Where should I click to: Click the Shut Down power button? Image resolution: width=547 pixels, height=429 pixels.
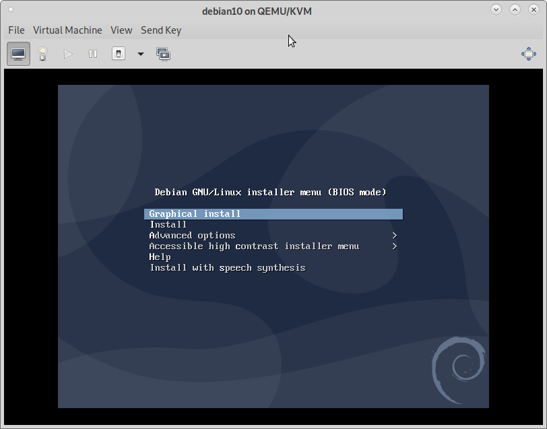119,54
